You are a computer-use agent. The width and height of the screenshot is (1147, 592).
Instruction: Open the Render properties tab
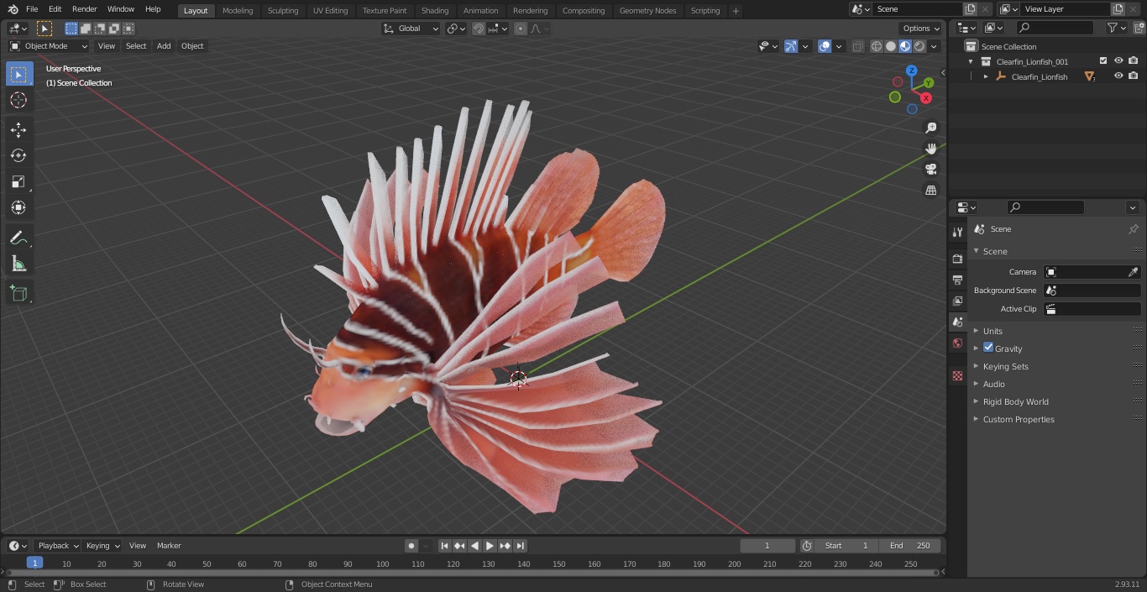tap(957, 259)
